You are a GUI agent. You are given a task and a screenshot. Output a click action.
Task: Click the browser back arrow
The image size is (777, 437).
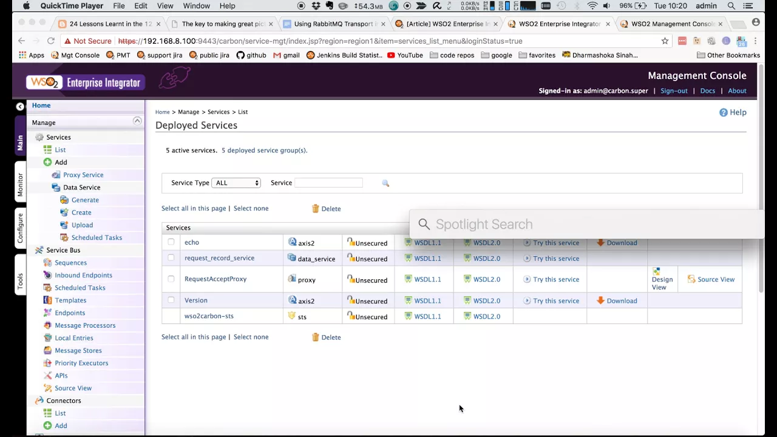click(22, 41)
